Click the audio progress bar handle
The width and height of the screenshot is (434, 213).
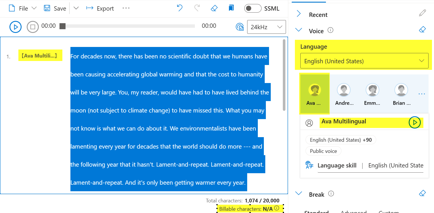click(x=62, y=26)
